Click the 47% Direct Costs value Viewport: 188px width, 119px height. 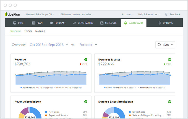click(169, 112)
